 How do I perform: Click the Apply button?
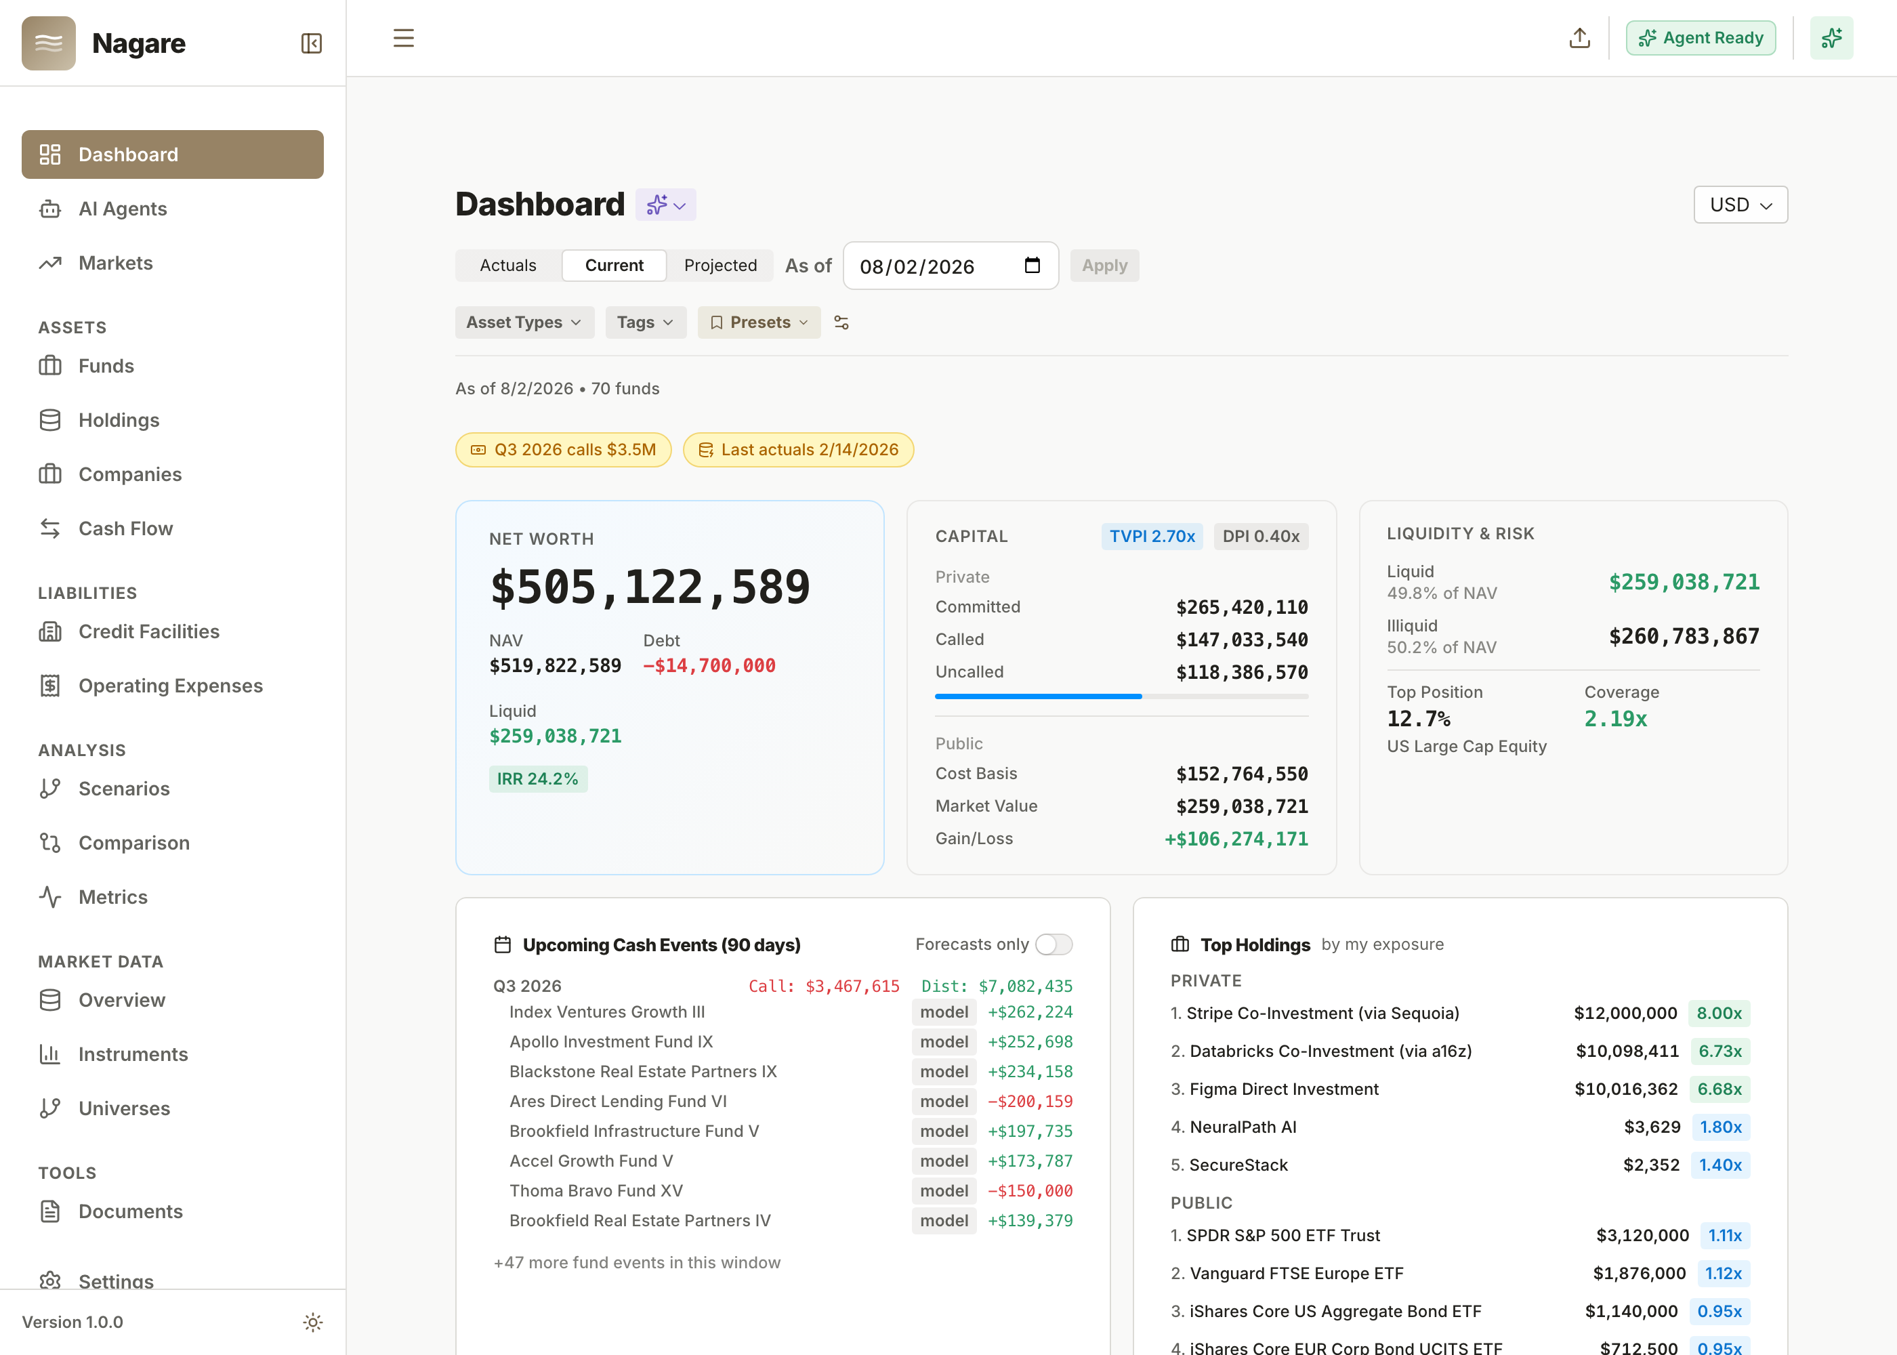[1104, 266]
